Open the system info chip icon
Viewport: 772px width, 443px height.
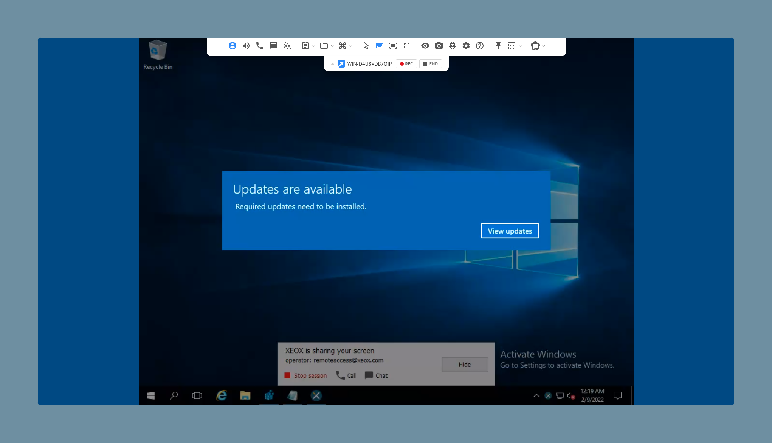coord(453,46)
